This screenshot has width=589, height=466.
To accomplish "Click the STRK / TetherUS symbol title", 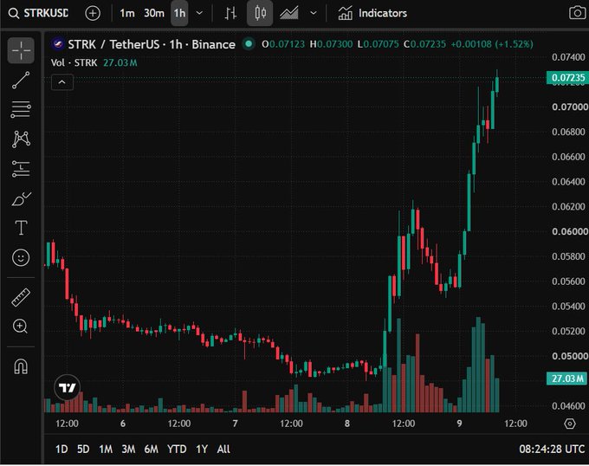I will [152, 45].
